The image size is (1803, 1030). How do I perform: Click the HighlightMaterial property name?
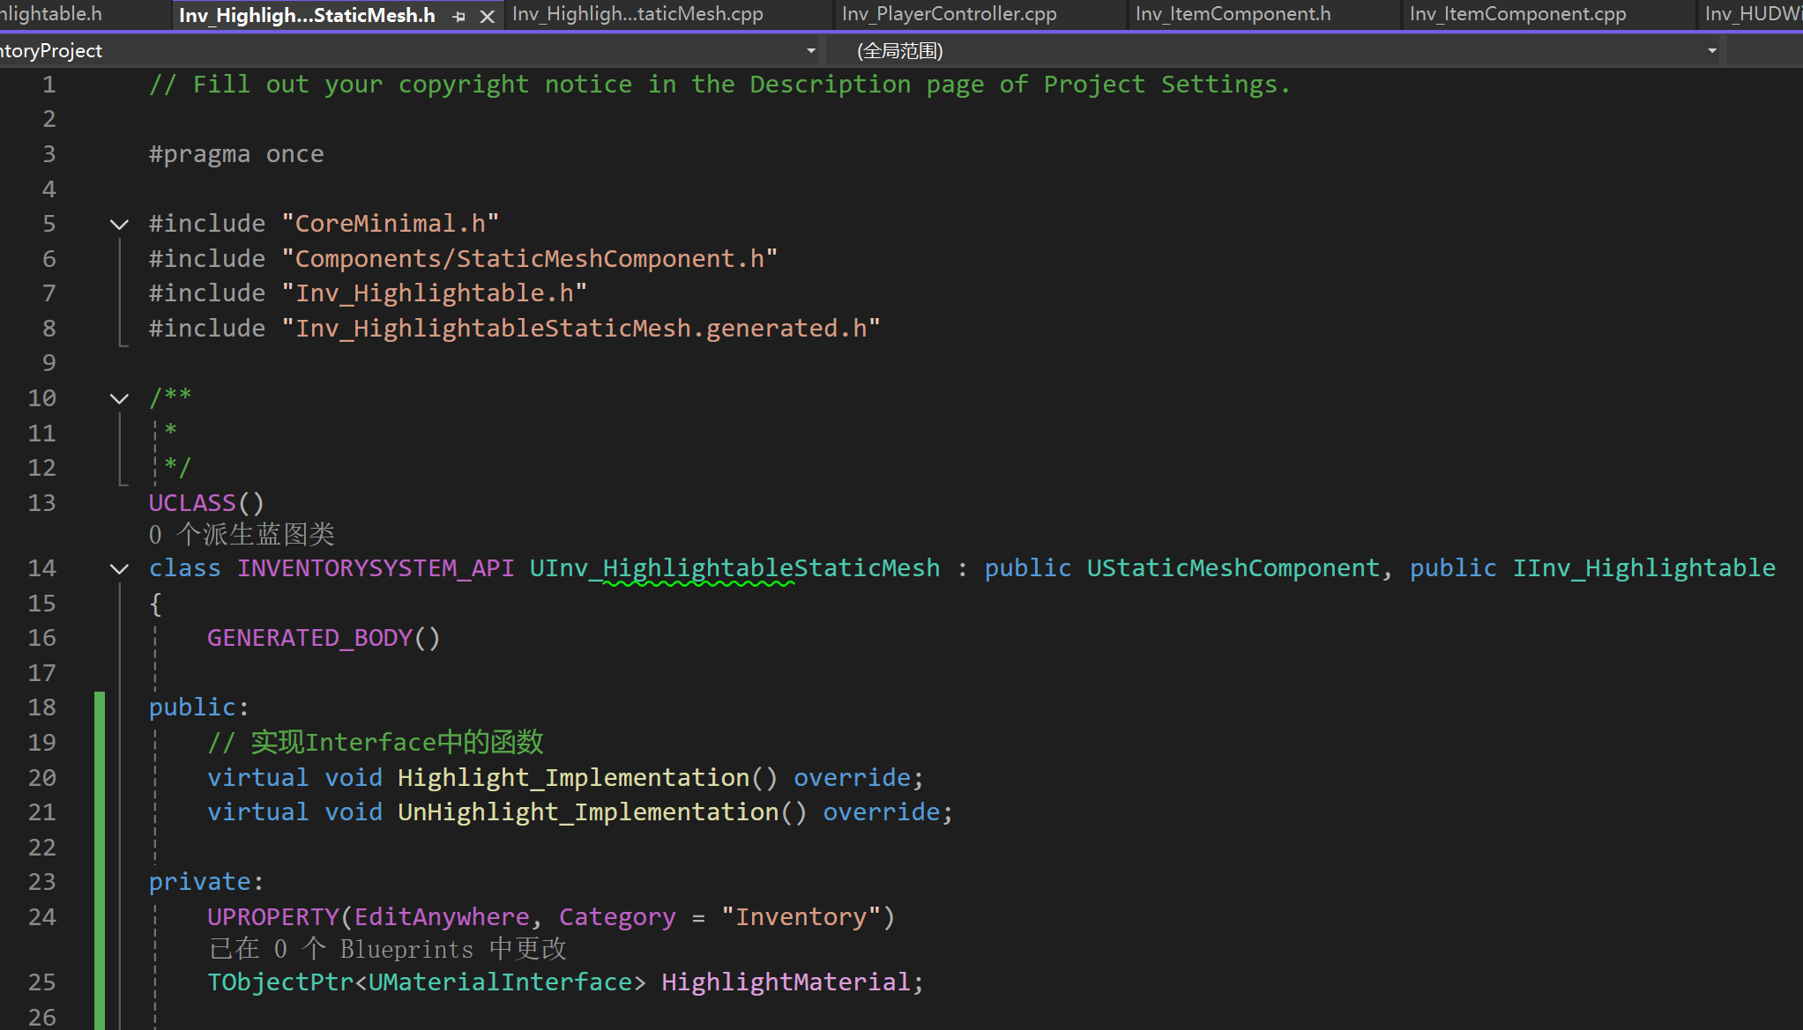[785, 982]
